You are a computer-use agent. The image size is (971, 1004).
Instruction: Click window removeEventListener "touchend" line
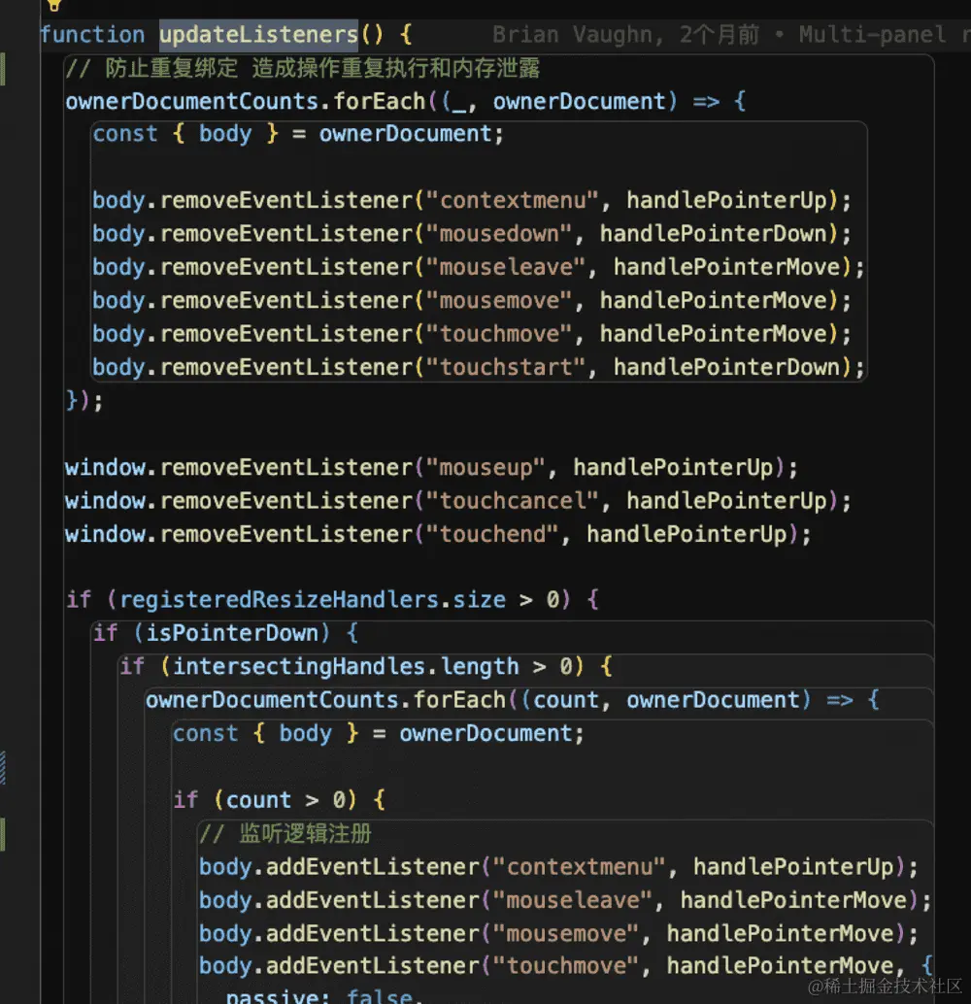click(438, 535)
